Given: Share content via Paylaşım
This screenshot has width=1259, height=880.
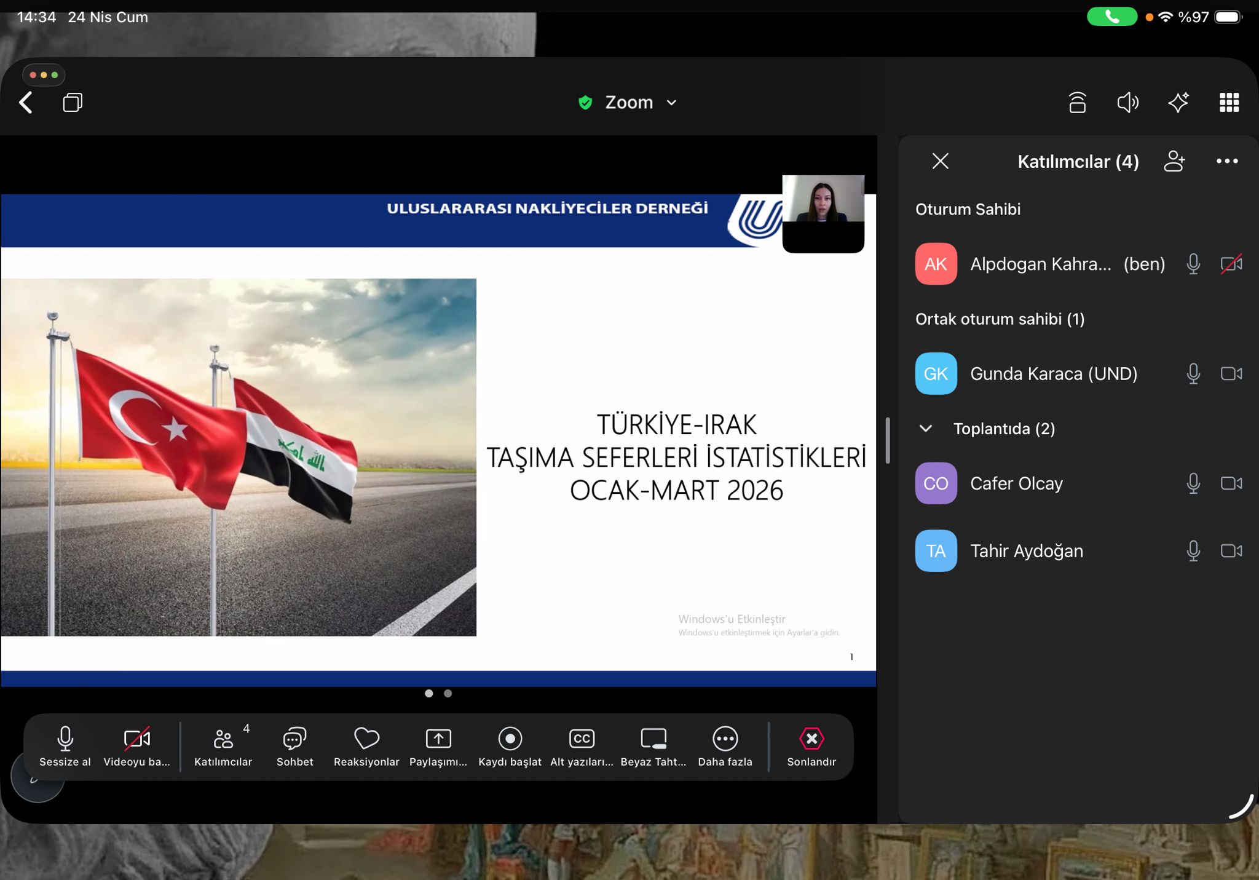Looking at the screenshot, I should tap(438, 746).
